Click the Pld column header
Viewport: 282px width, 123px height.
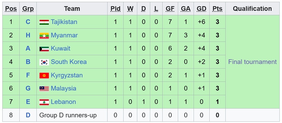pyautogui.click(x=115, y=9)
